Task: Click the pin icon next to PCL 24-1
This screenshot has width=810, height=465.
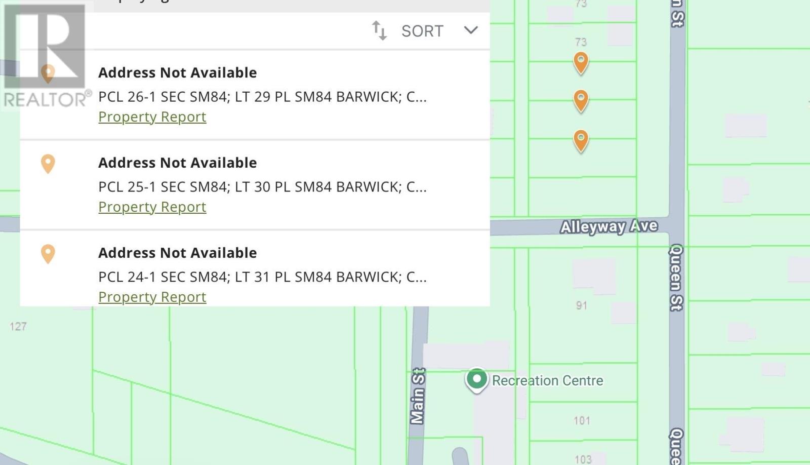Action: click(48, 254)
